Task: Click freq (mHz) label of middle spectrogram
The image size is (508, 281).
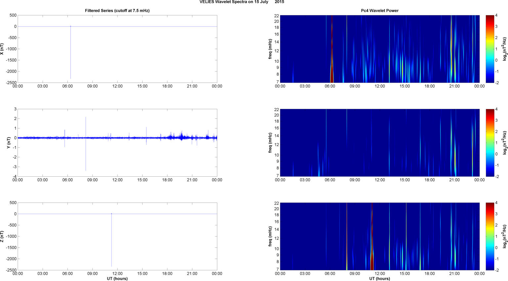Action: (x=270, y=143)
